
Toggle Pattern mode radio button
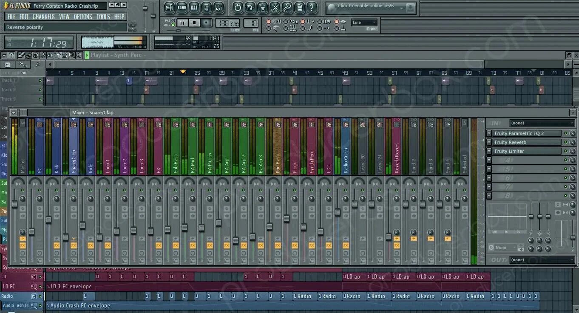coord(173,20)
